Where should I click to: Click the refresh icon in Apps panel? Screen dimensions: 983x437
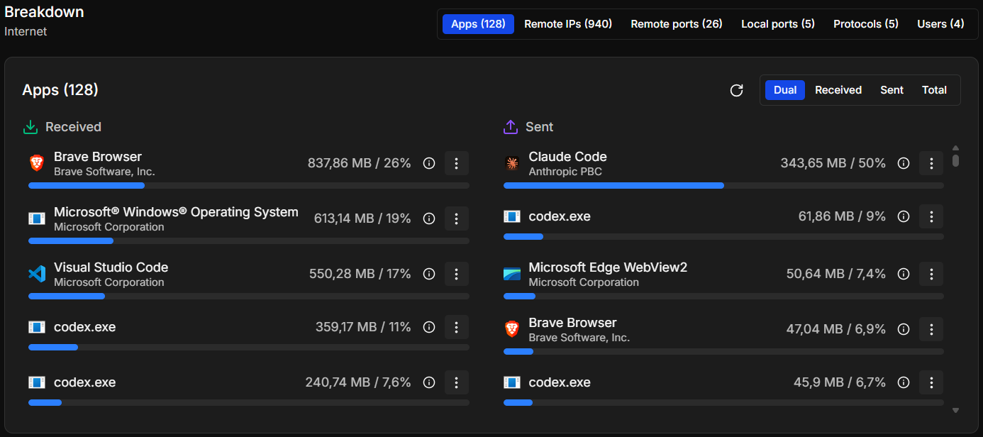(x=737, y=90)
